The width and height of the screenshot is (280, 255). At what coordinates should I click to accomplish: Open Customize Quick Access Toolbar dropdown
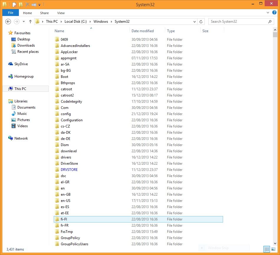[x=40, y=5]
